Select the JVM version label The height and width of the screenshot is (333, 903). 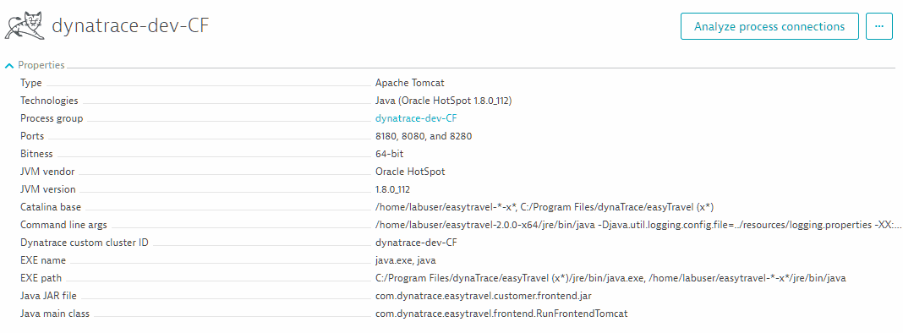point(48,189)
